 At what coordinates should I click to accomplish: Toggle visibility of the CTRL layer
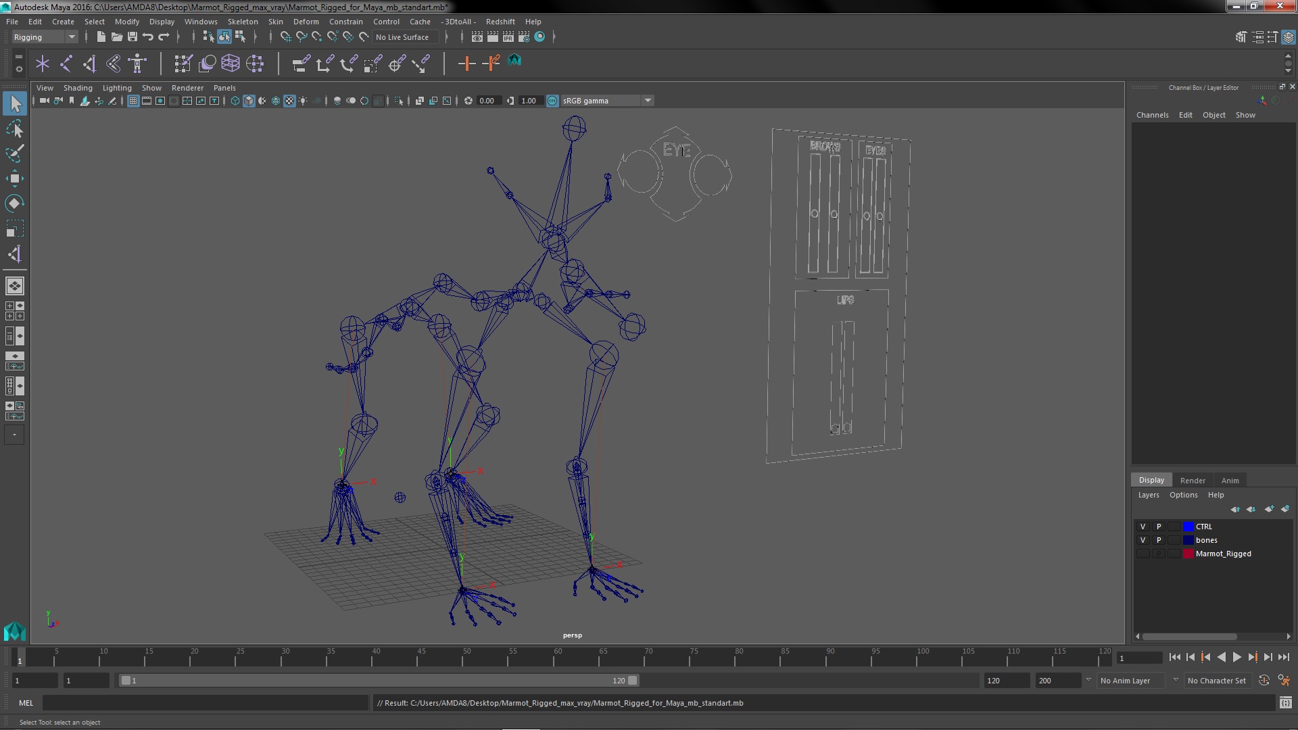1143,527
